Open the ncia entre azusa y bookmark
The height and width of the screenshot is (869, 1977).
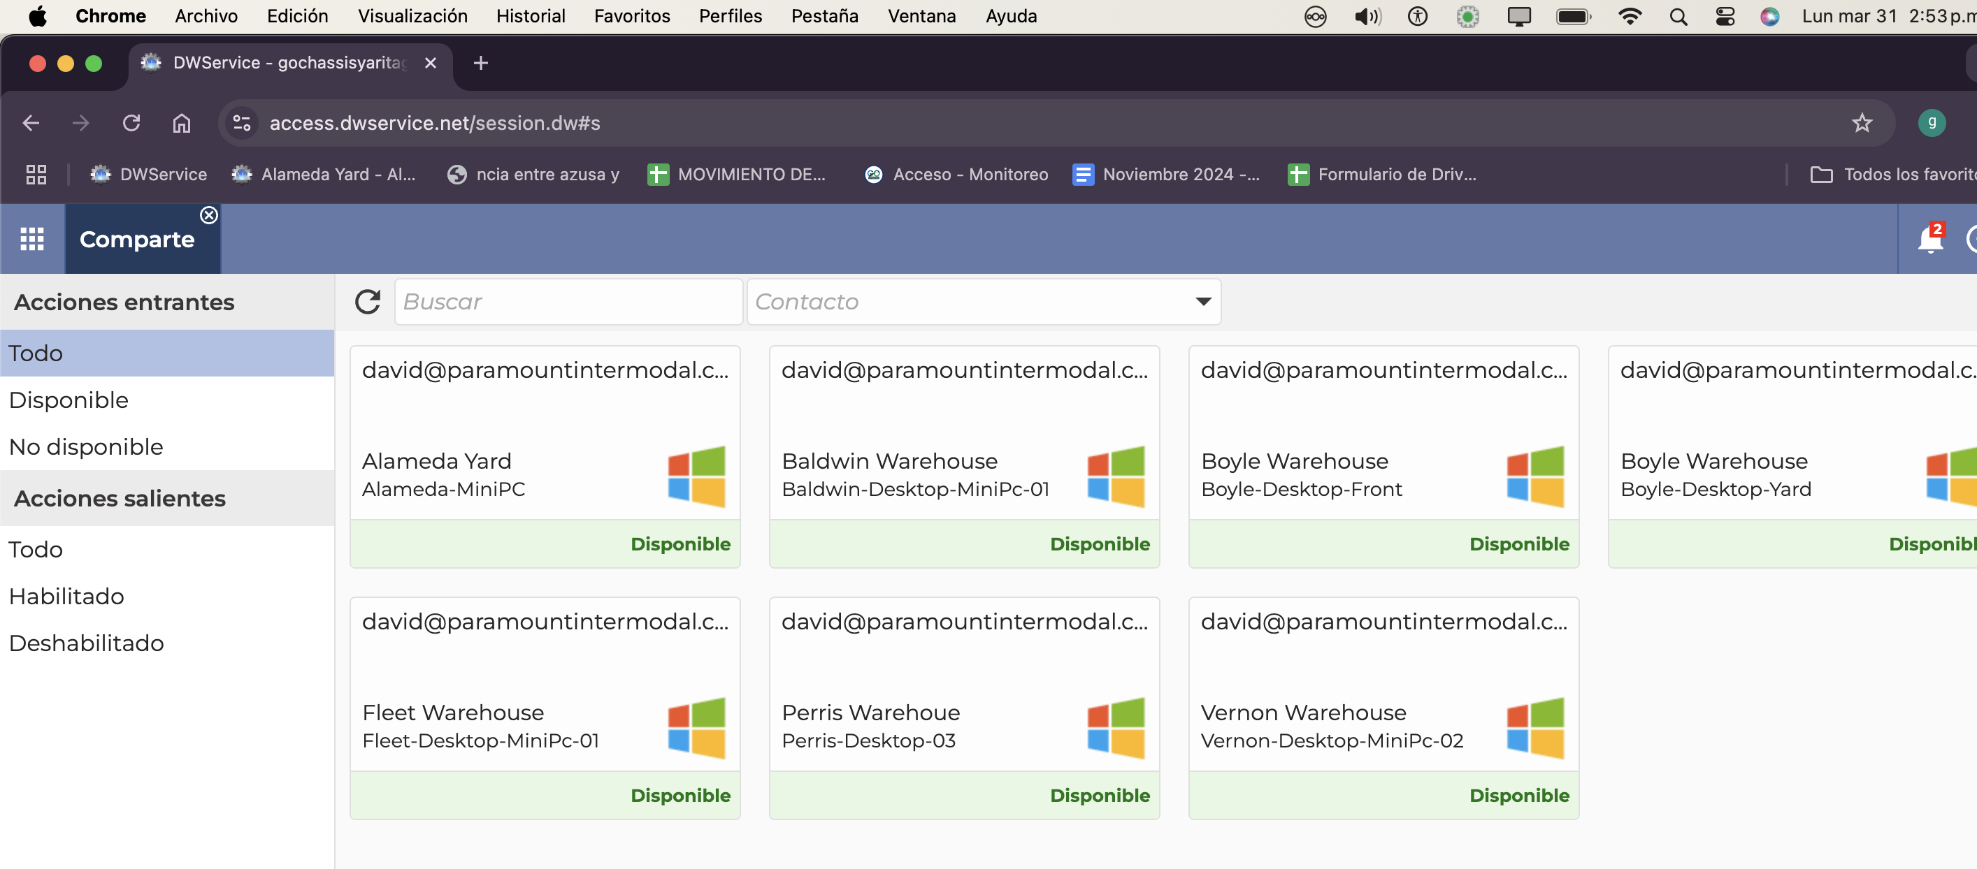pos(533,174)
